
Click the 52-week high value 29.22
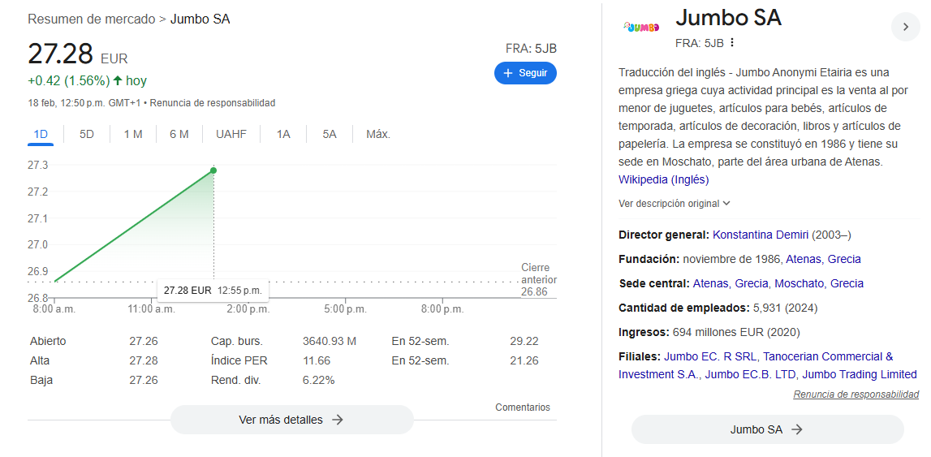point(524,341)
